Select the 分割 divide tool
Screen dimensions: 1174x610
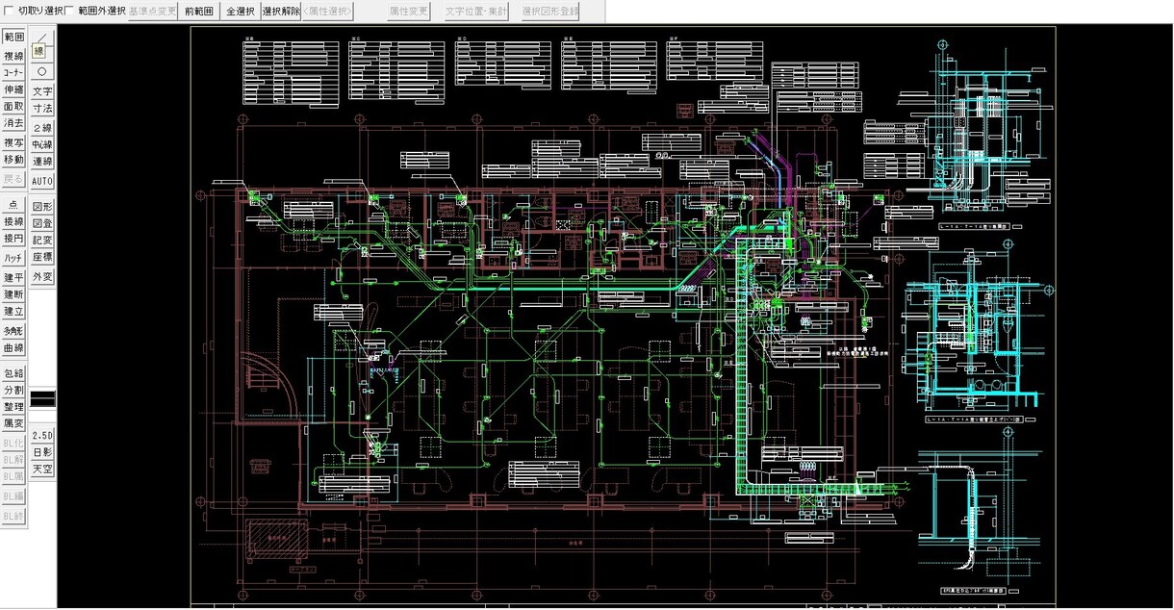pos(13,391)
